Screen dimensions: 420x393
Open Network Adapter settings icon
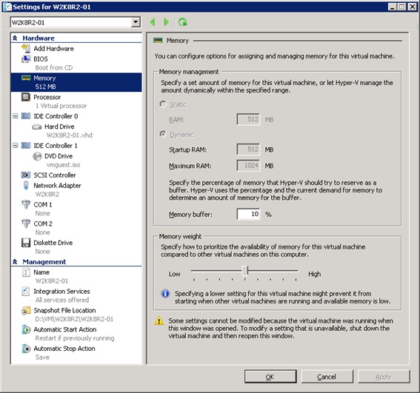pyautogui.click(x=26, y=185)
